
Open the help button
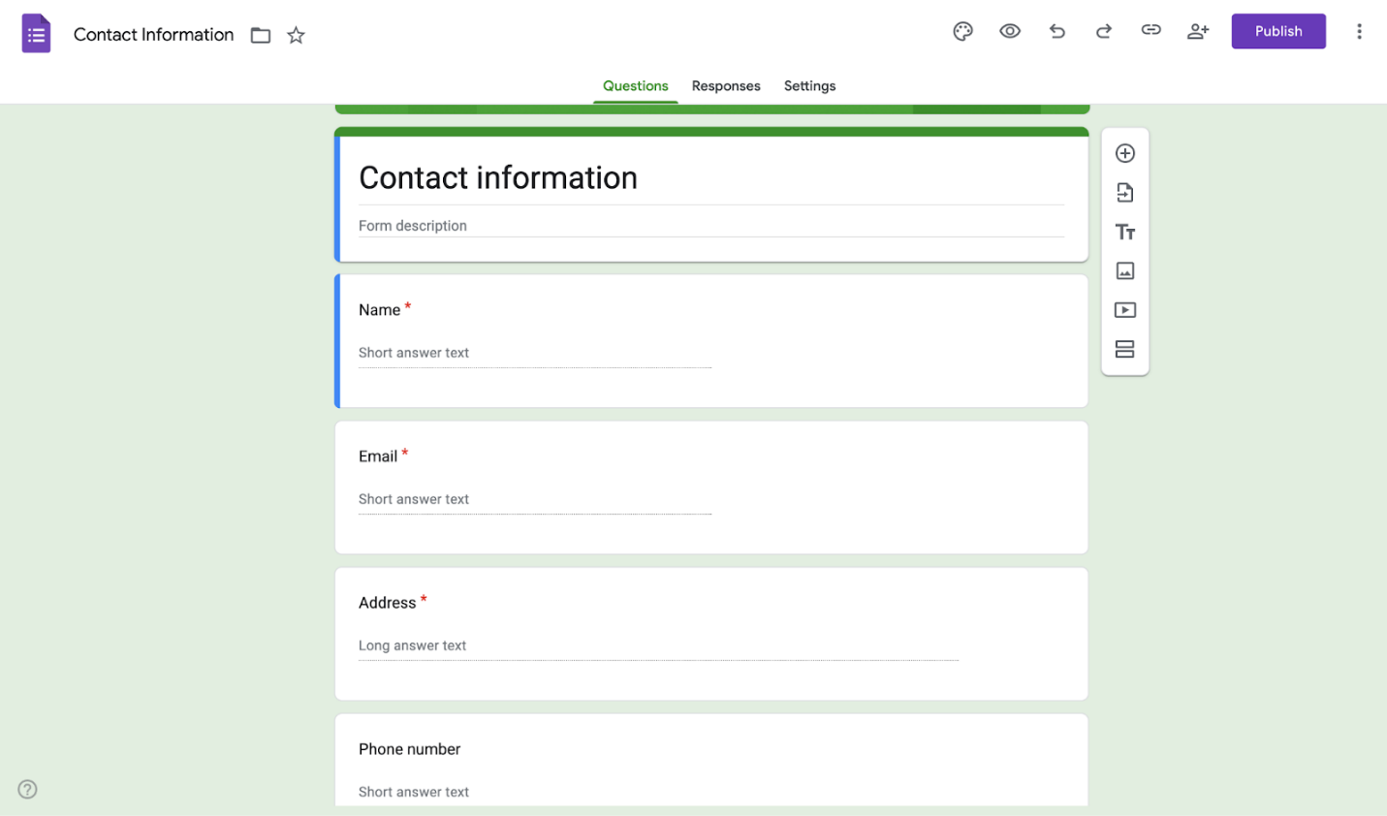(x=27, y=789)
